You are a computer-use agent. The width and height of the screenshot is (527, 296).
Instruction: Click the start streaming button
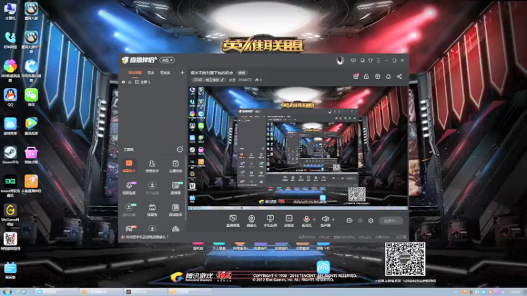coord(391,220)
